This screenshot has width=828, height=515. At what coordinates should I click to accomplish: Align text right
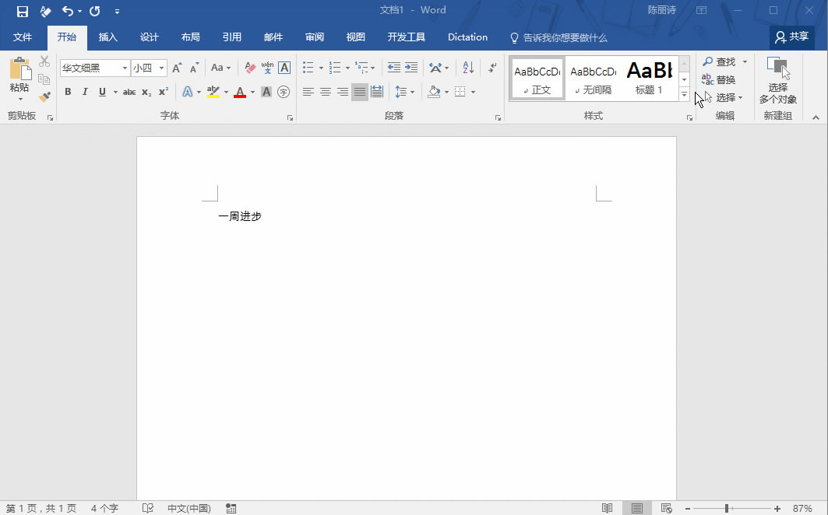(x=343, y=92)
